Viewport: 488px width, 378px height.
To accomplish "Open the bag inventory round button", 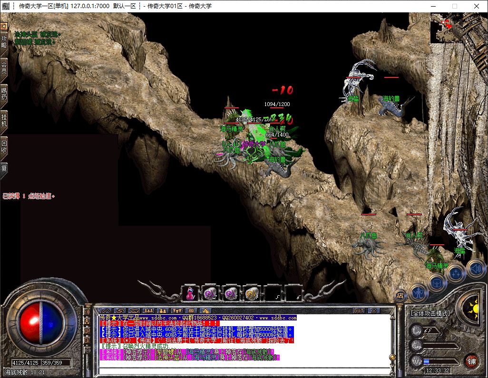I will [x=437, y=283].
